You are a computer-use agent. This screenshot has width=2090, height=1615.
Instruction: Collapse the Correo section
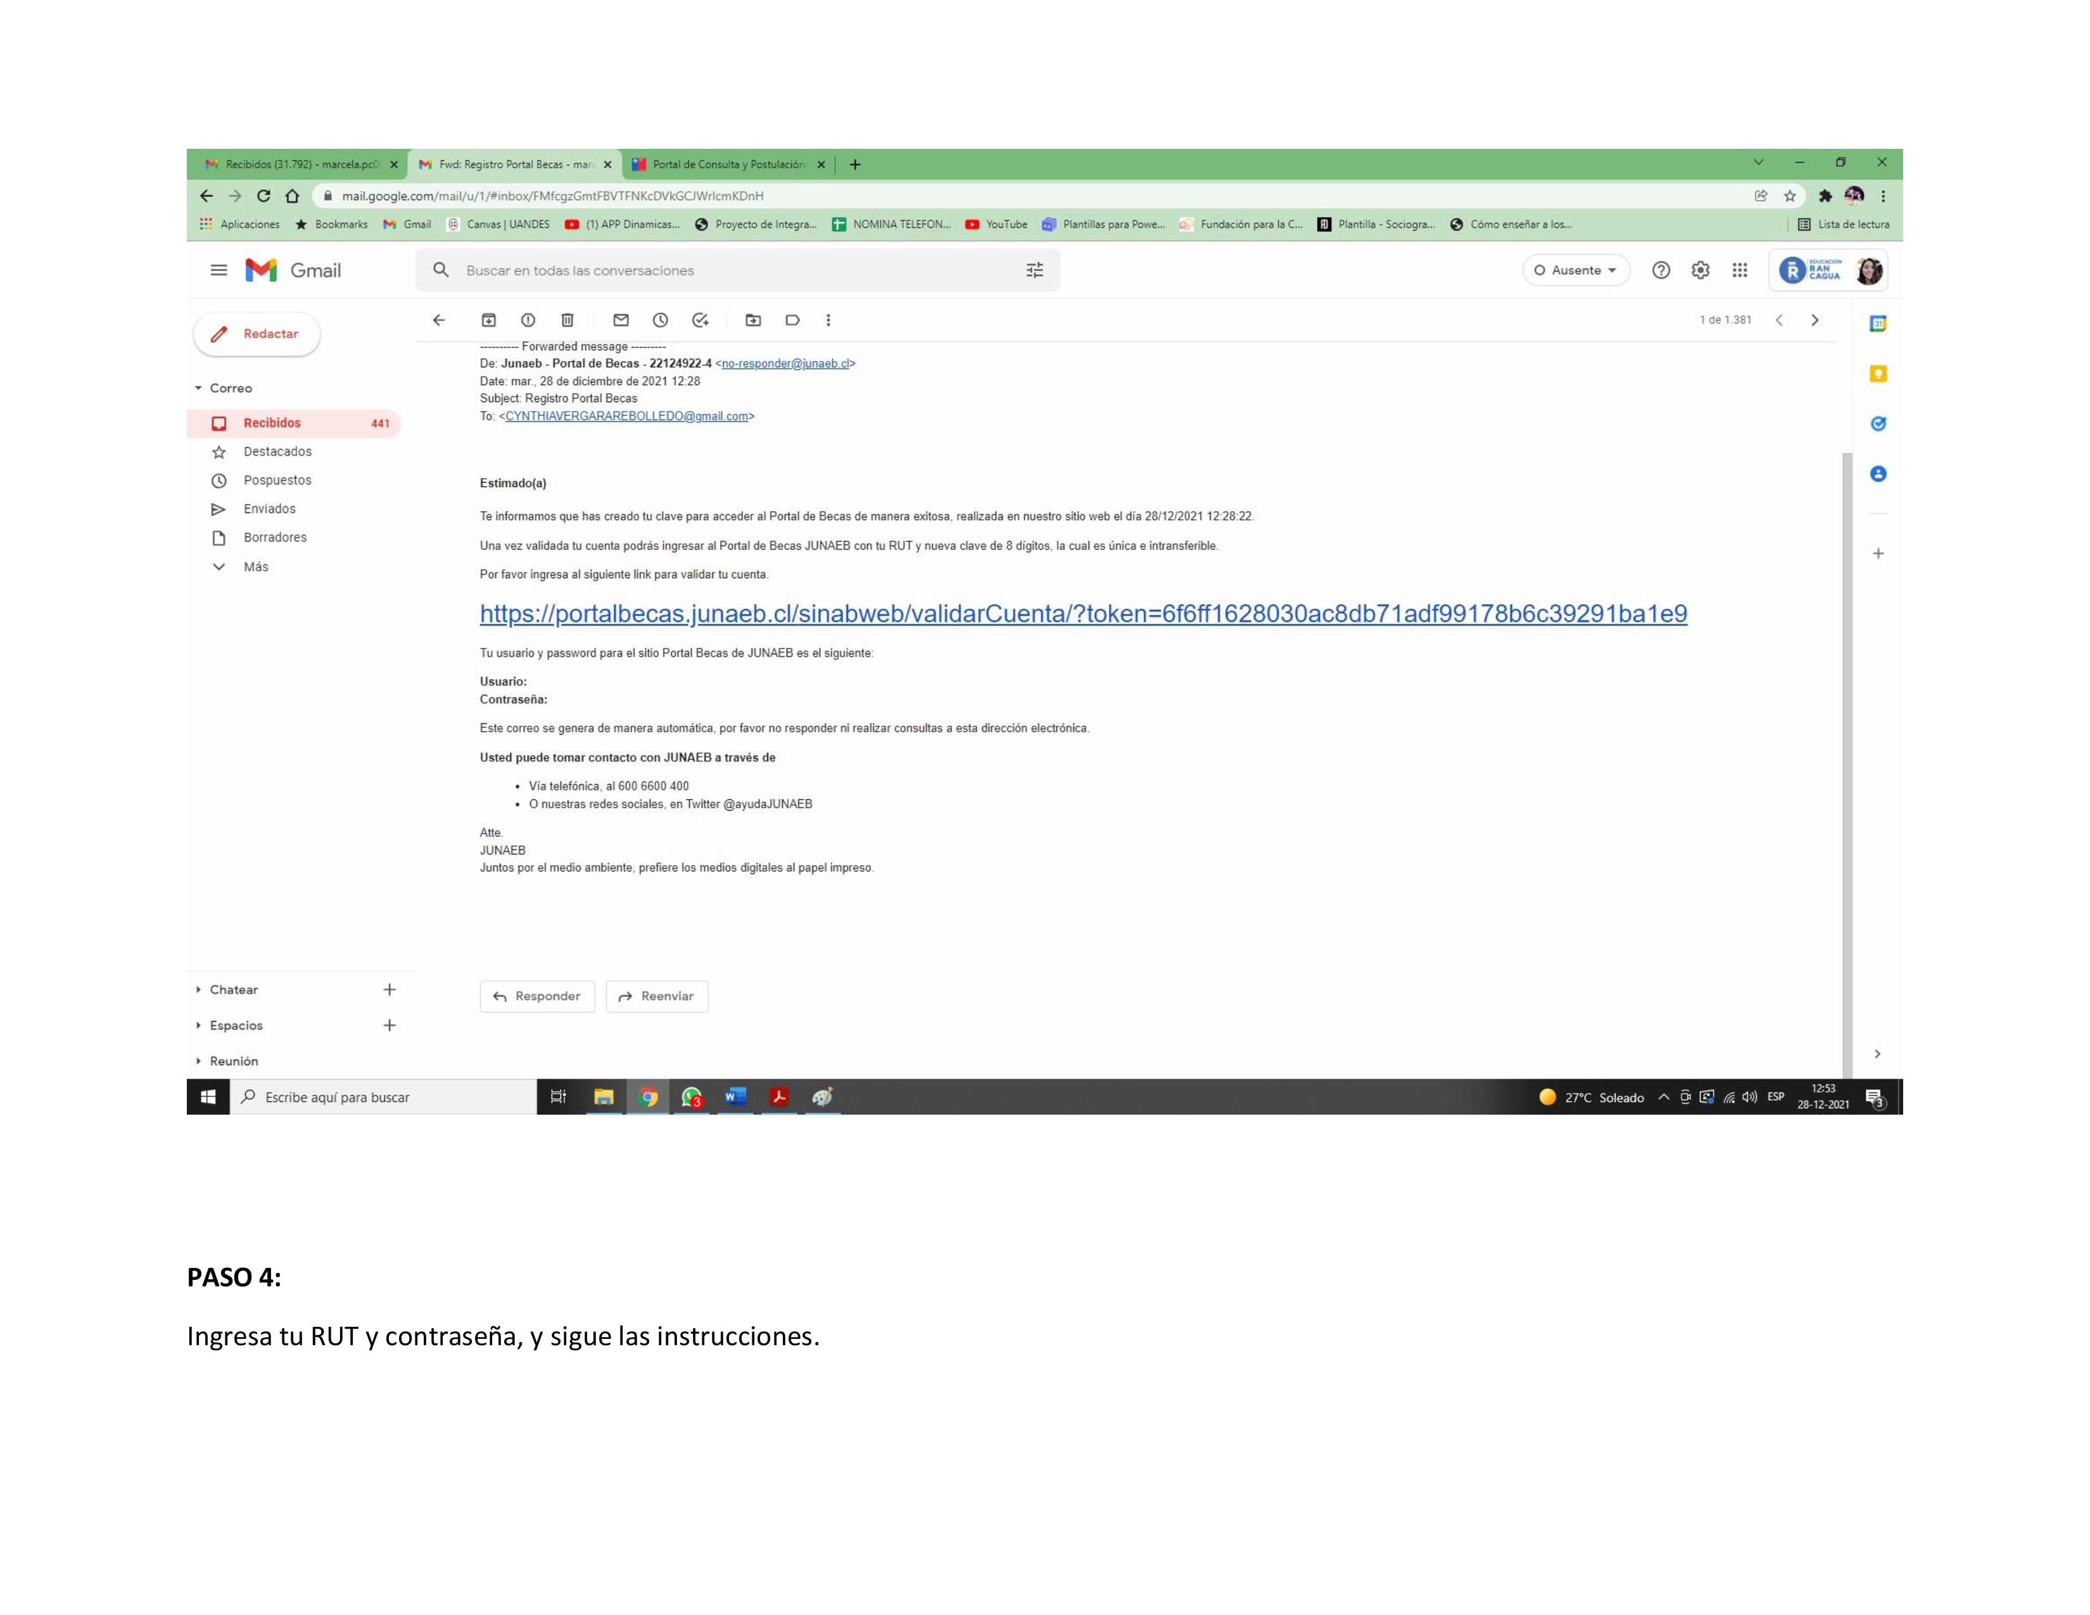[199, 388]
